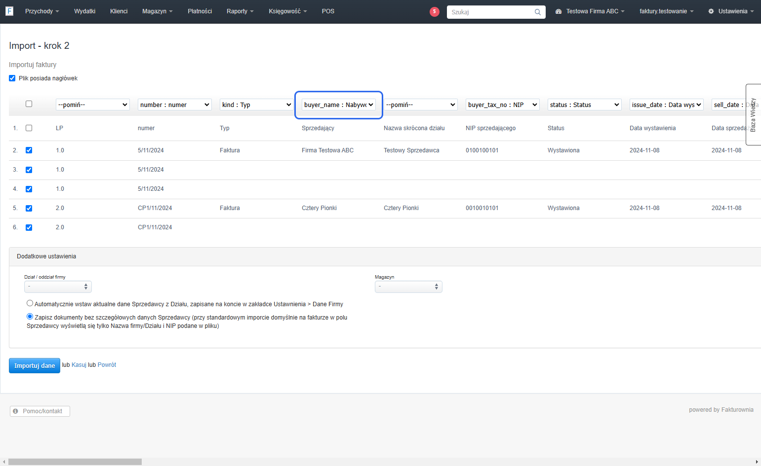Open the Płatności menu item

pyautogui.click(x=200, y=11)
